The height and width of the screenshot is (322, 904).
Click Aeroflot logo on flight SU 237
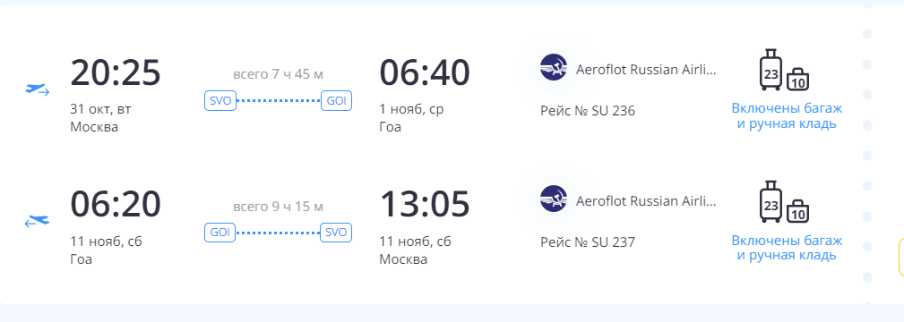[554, 199]
